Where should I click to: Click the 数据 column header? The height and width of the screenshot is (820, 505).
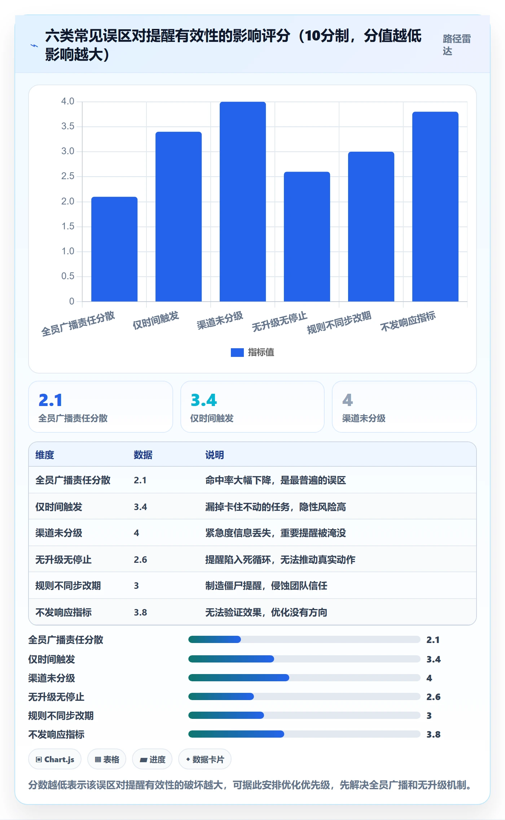point(143,455)
